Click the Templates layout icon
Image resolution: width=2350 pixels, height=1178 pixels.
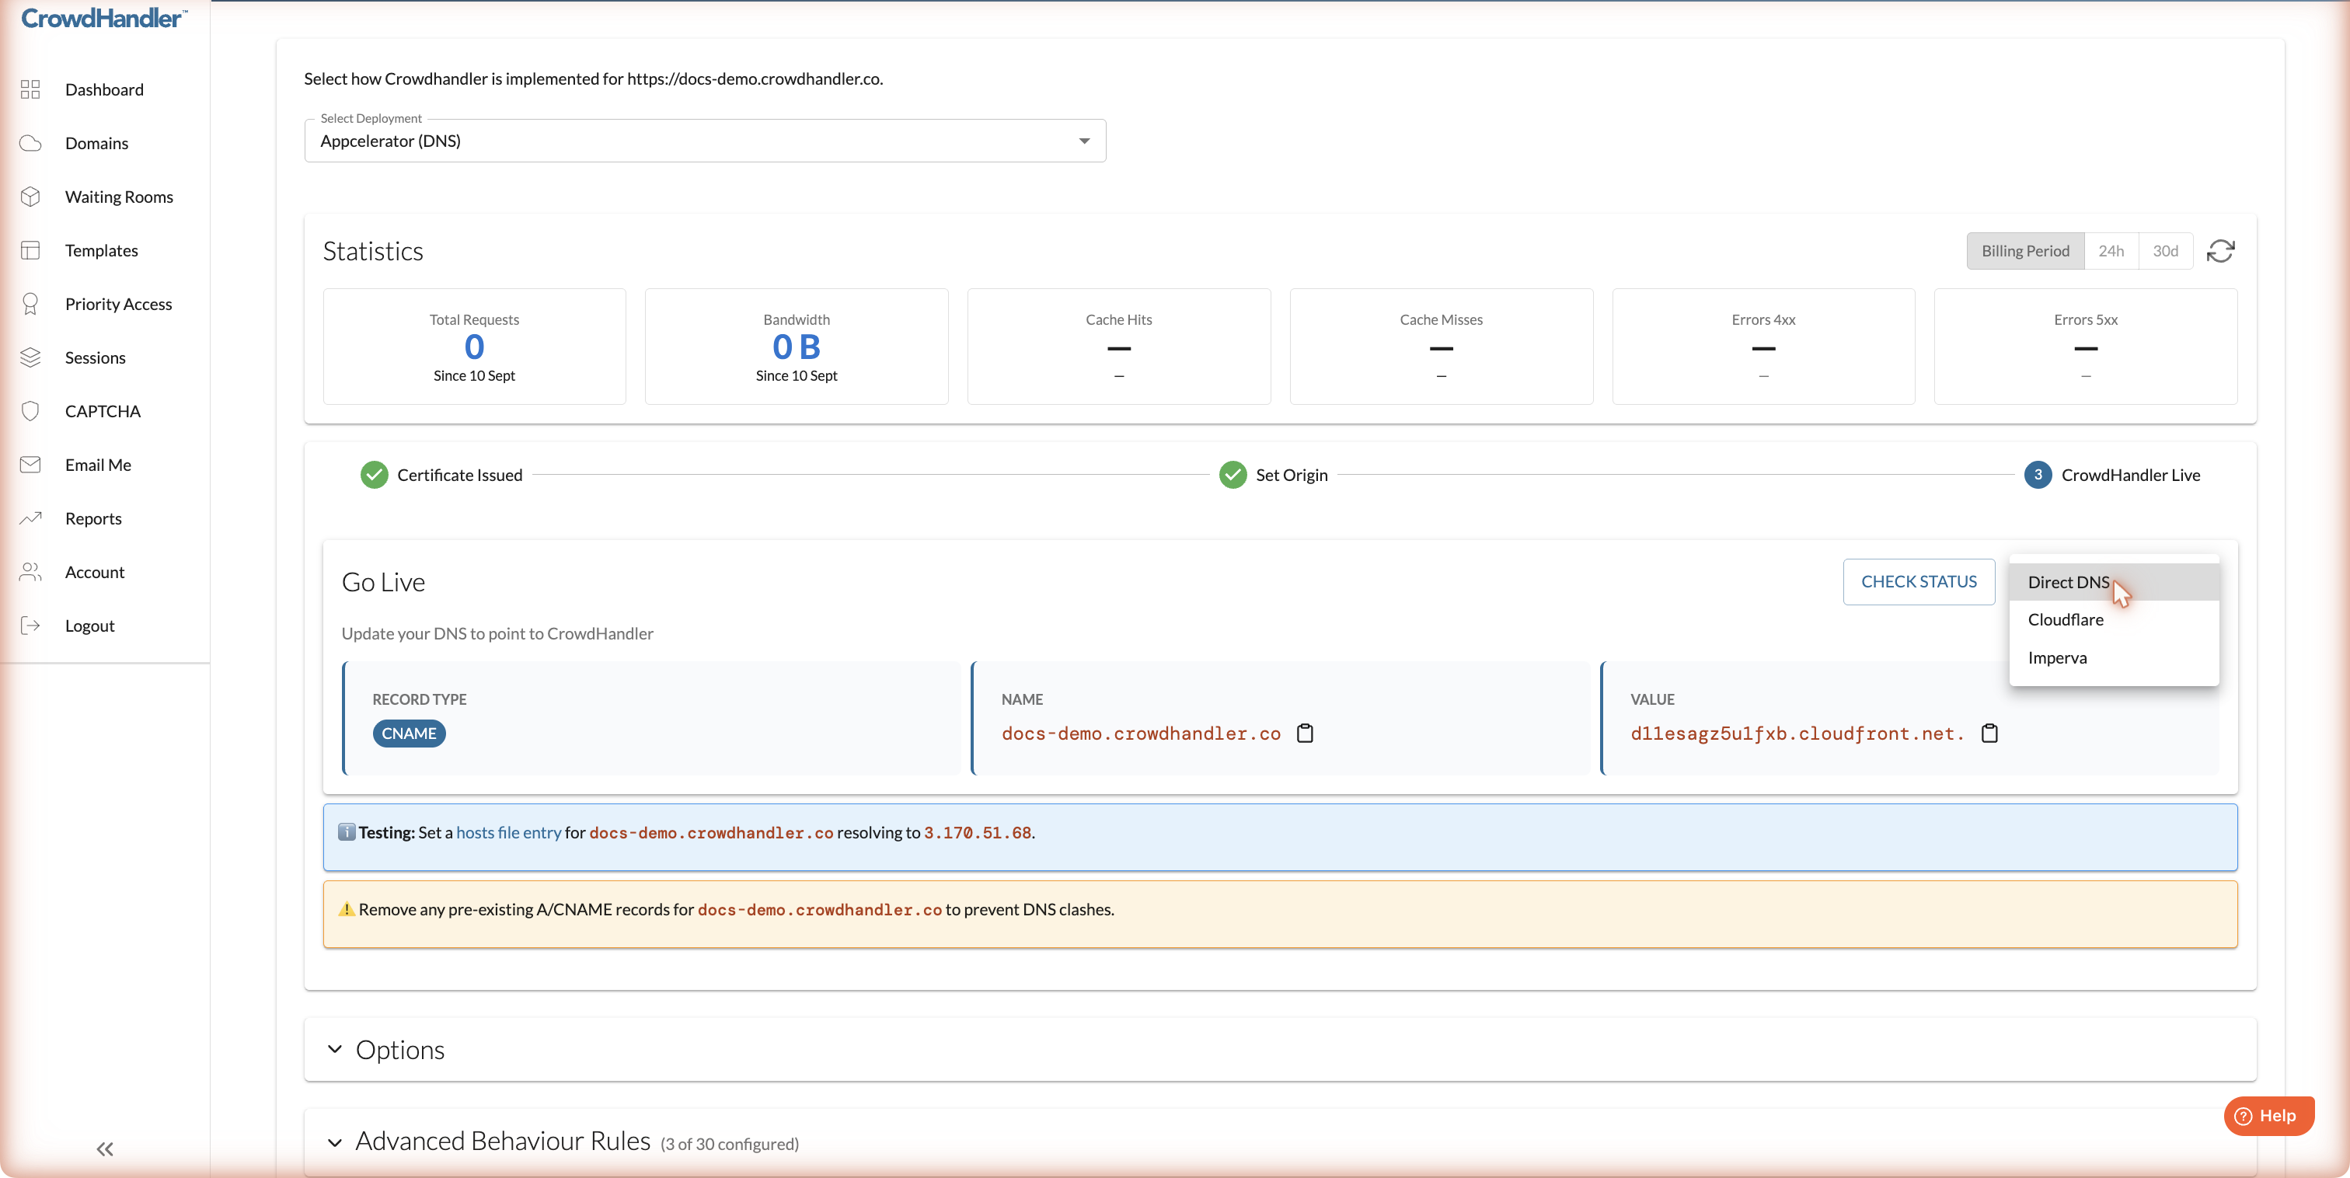(x=30, y=250)
